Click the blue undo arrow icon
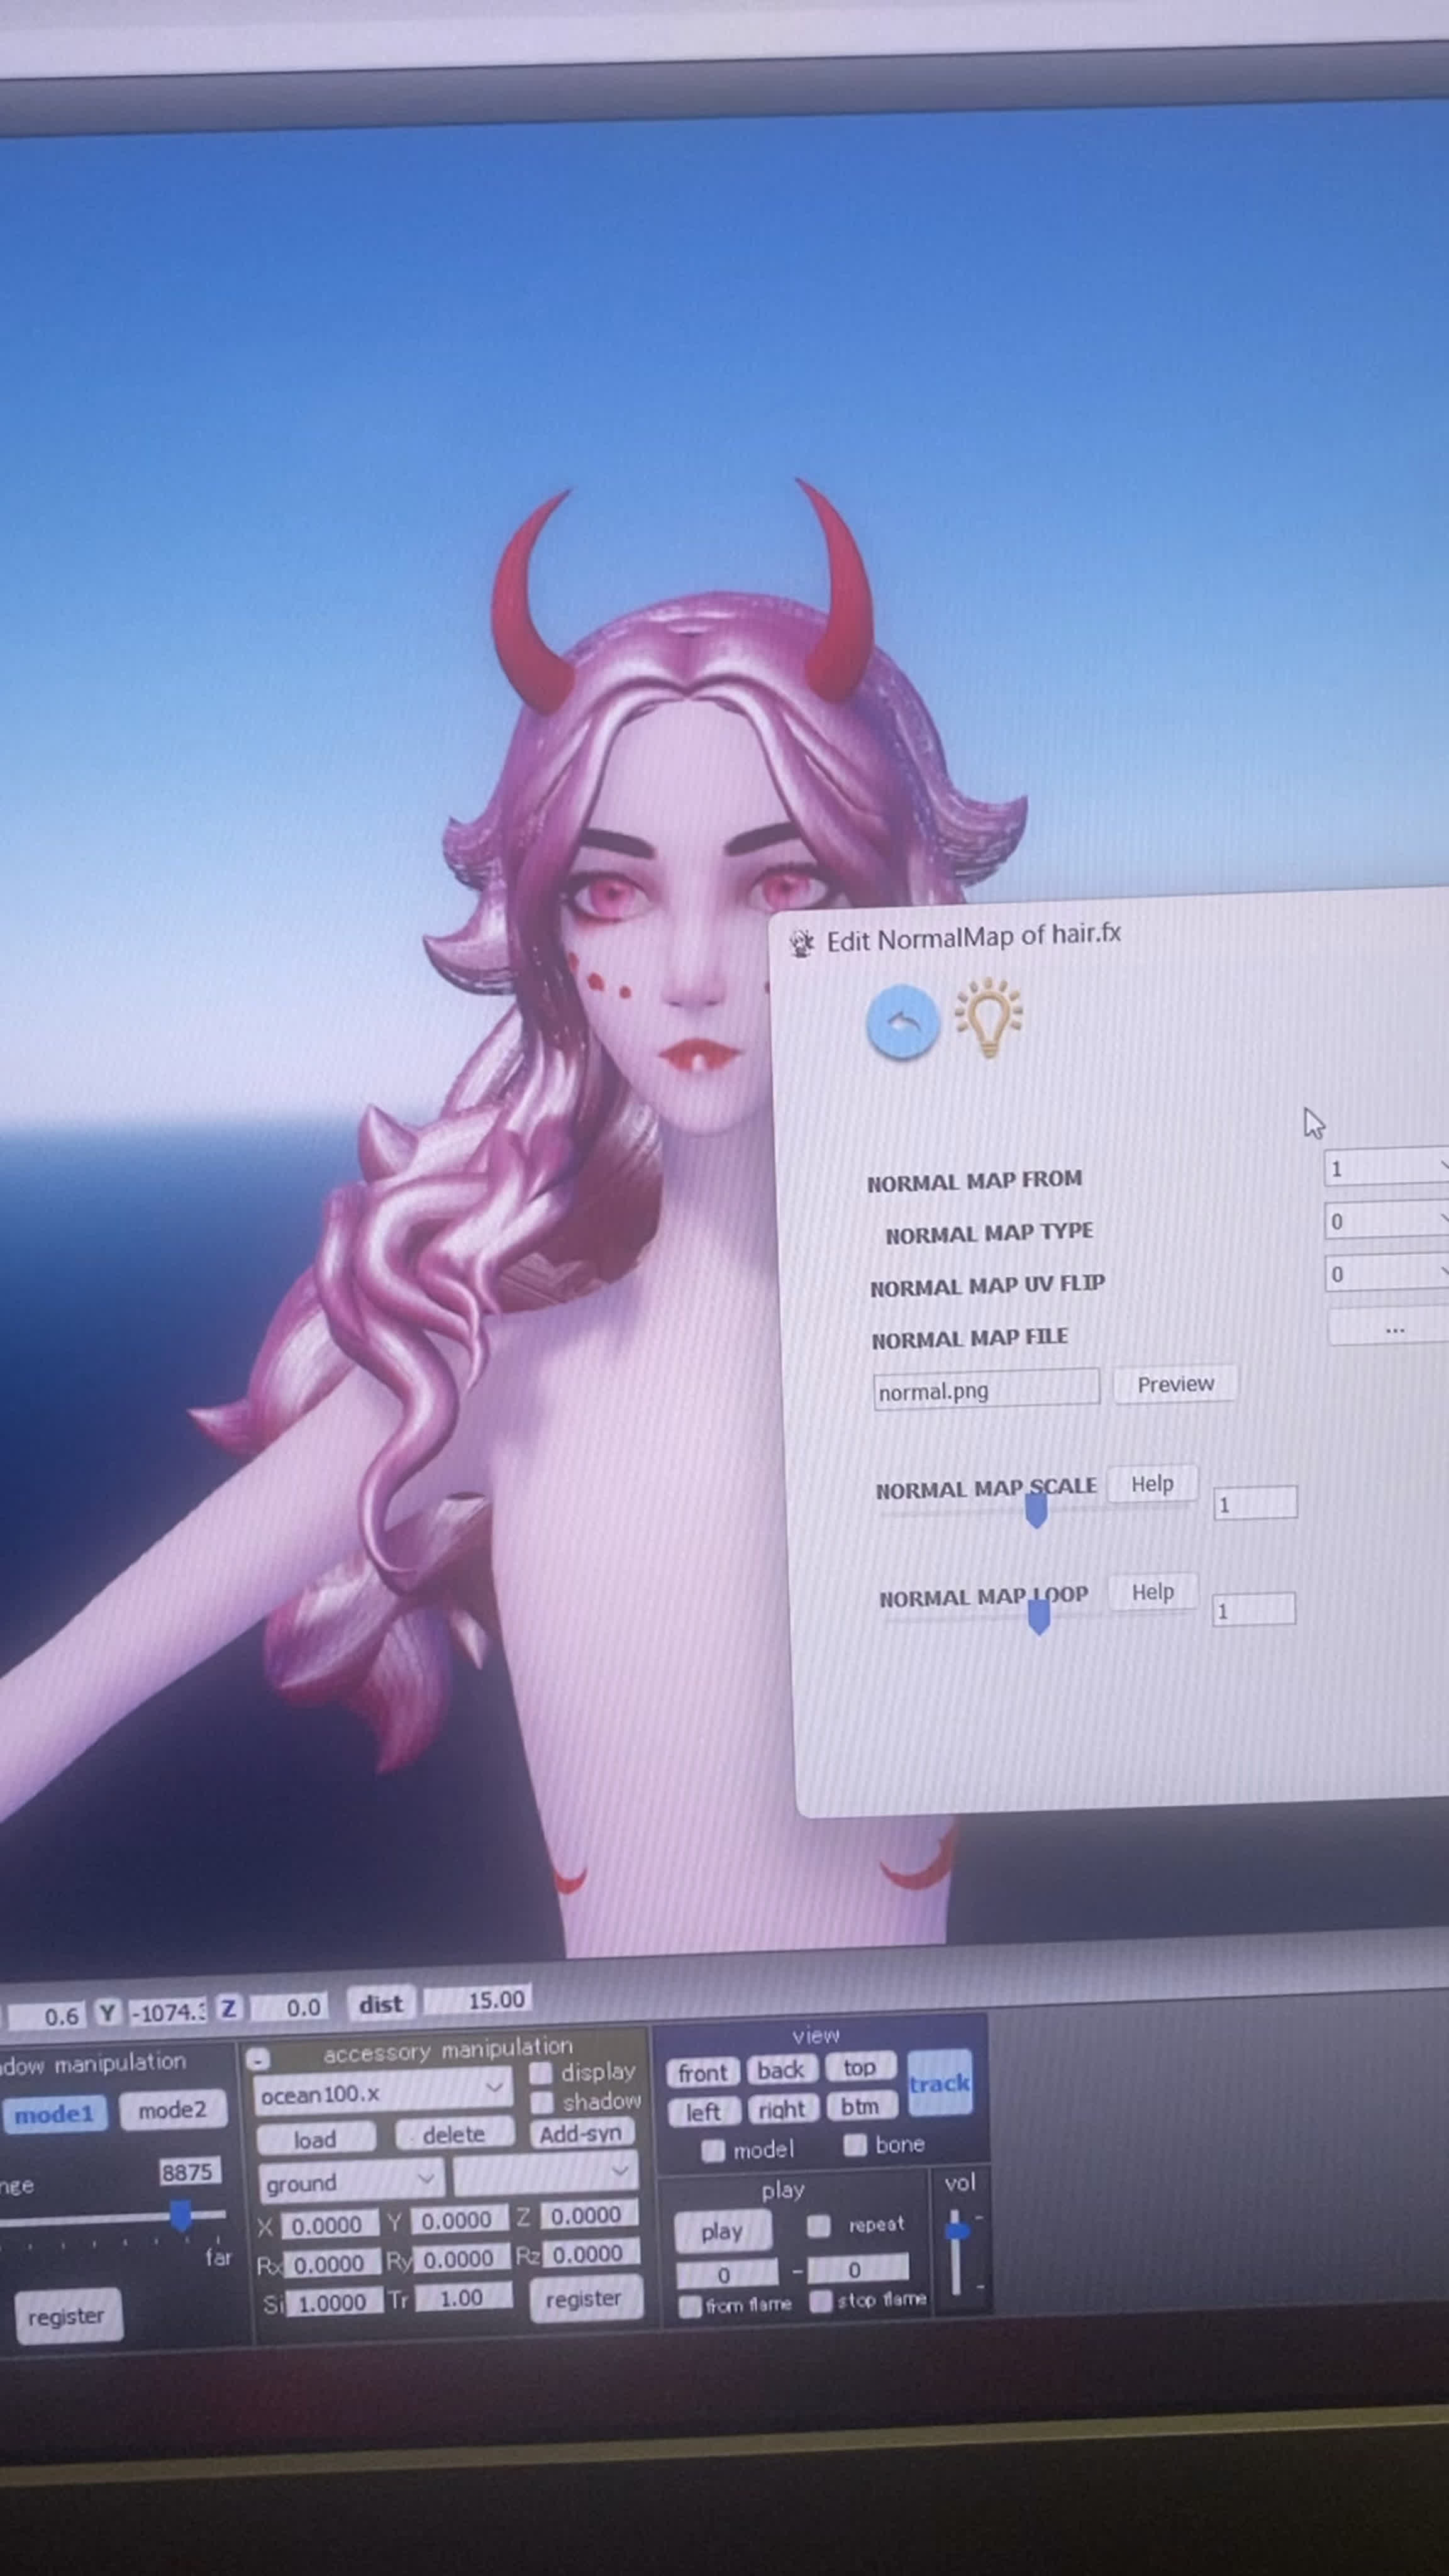 coord(902,1022)
